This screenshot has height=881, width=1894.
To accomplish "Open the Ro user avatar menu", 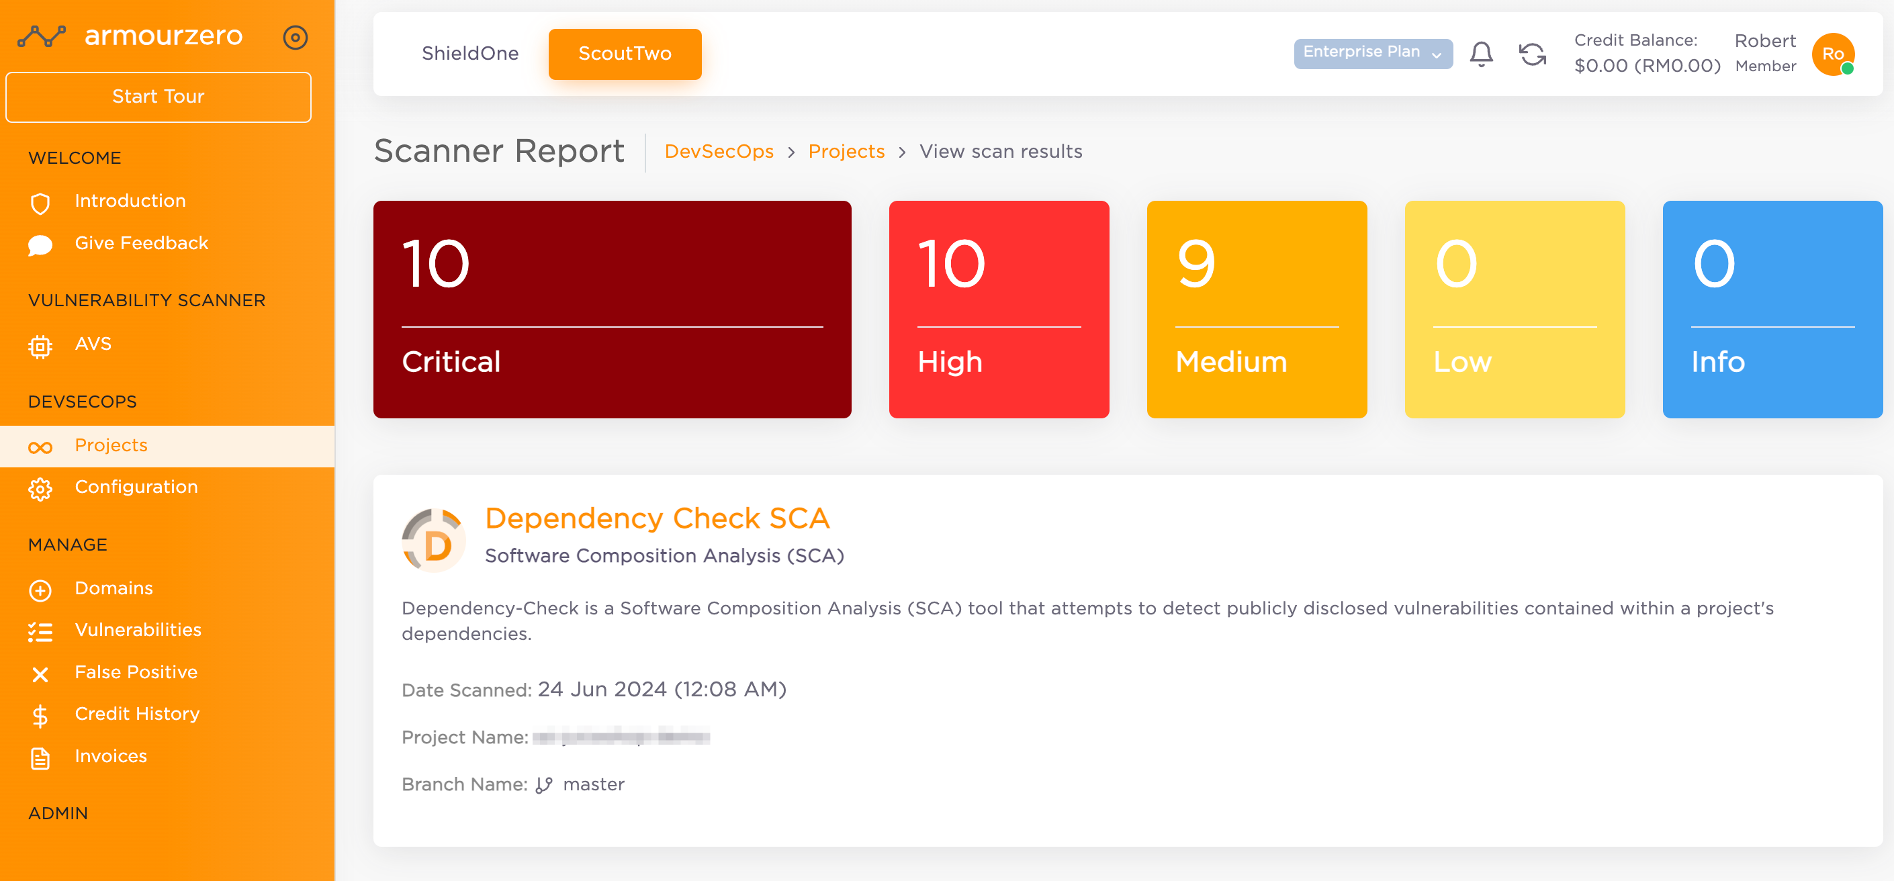I will point(1833,54).
